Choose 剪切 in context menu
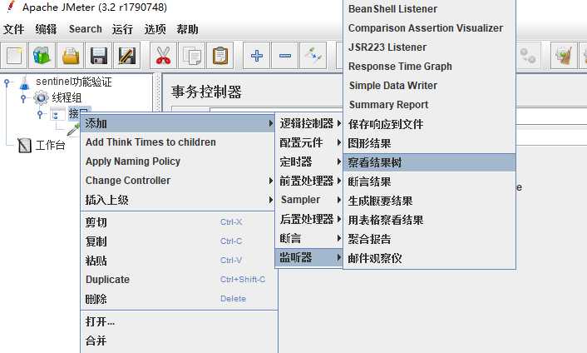 (x=179, y=222)
